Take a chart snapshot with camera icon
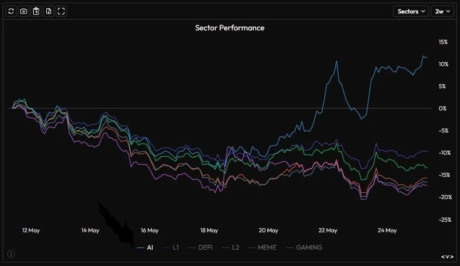The height and width of the screenshot is (266, 460). 24,11
